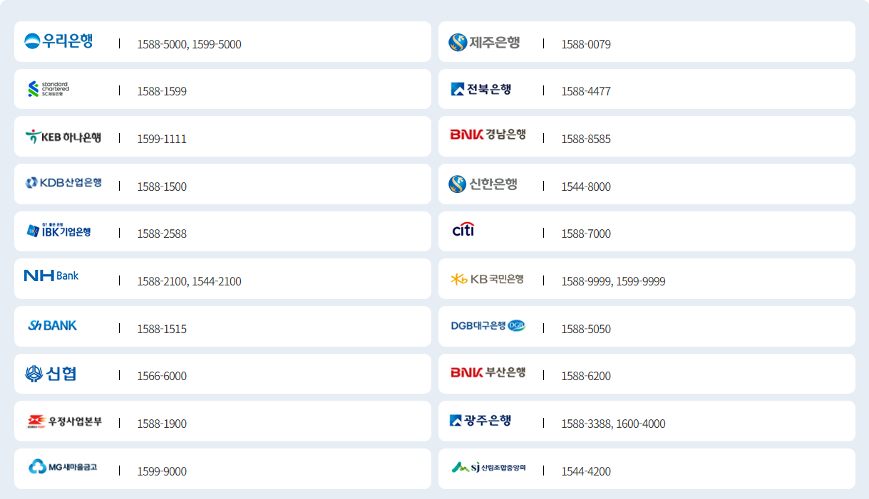Select phone number 1588-9999, 1599-9999
The image size is (869, 499).
(x=613, y=281)
